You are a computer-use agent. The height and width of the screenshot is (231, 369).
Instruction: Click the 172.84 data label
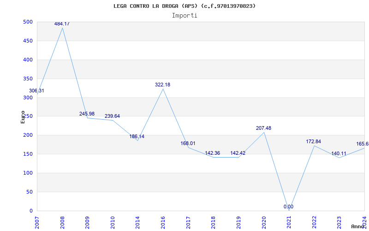click(x=314, y=142)
